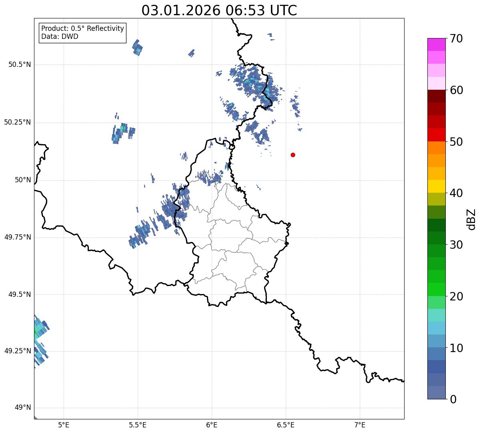Click the bright red colorbar segment below 55
The image size is (481, 433).
(437, 135)
